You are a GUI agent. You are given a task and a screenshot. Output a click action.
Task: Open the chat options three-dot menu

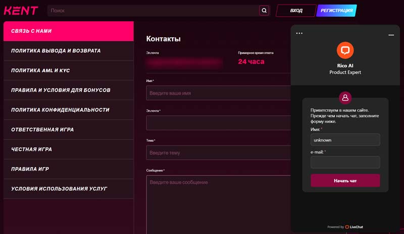pyautogui.click(x=299, y=33)
